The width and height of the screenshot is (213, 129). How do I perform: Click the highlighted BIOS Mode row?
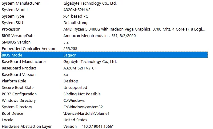point(104,55)
